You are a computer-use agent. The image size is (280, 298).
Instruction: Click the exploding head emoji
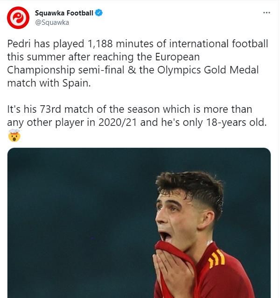14,137
